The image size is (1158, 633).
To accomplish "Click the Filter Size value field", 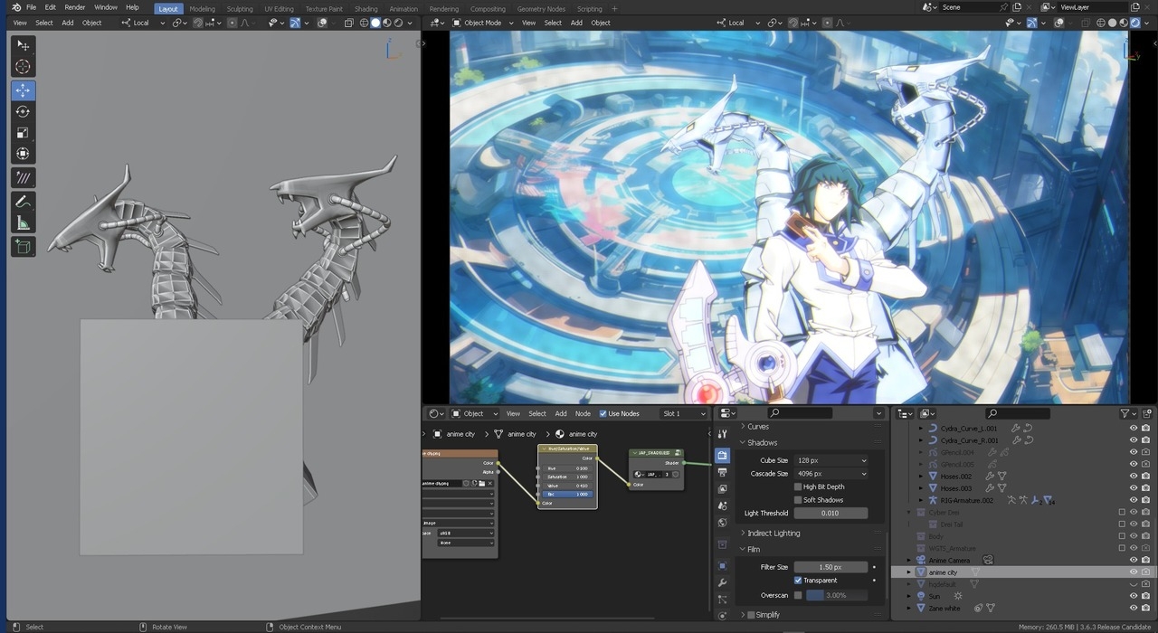I will pos(831,567).
